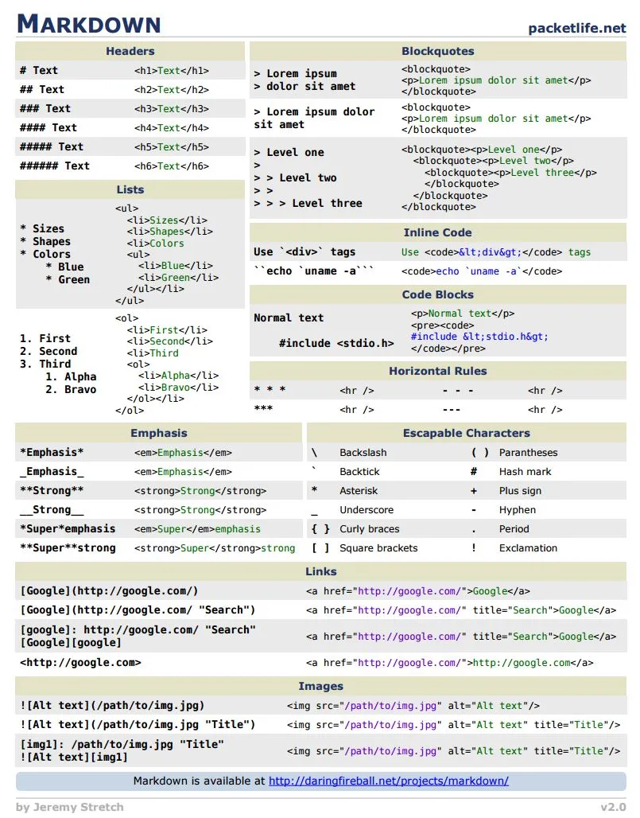Click the "<code>echo `uname -a`</code>" output
The height and width of the screenshot is (818, 640).
click(x=482, y=271)
